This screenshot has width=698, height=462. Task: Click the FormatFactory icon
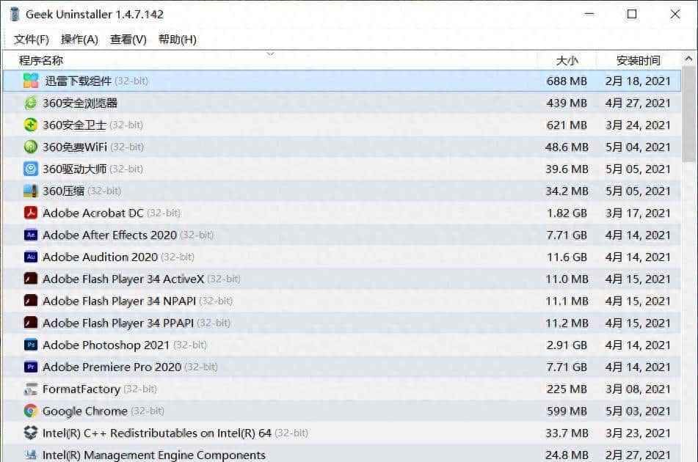[x=31, y=389]
